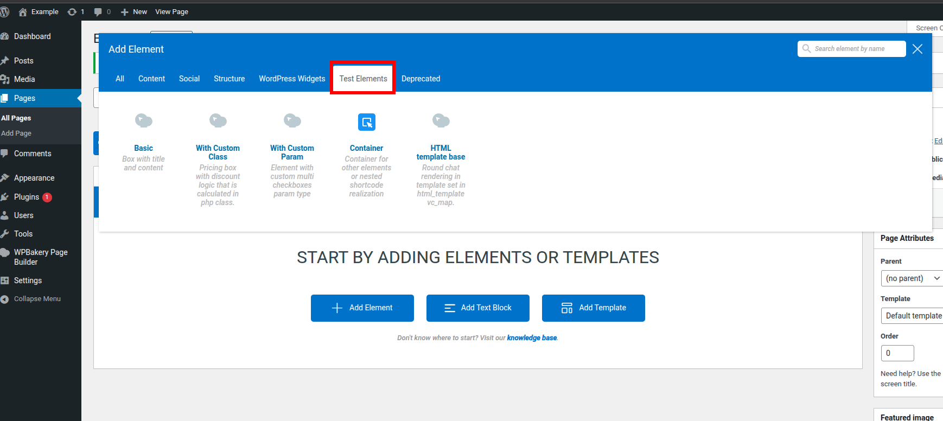943x421 pixels.
Task: Click the Add Element panel heading
Action: [x=136, y=49]
